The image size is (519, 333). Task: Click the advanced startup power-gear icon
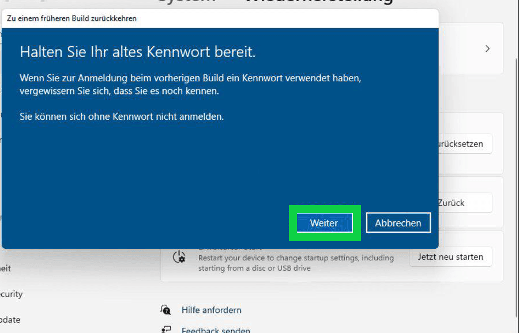coord(179,257)
